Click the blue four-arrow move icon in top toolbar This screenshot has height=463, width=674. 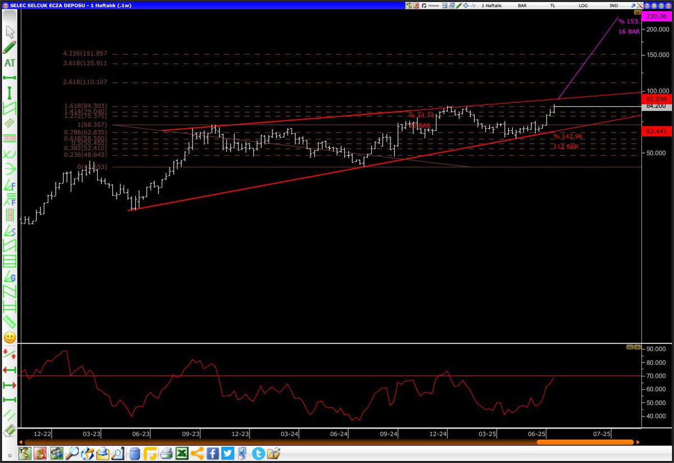coord(466,6)
